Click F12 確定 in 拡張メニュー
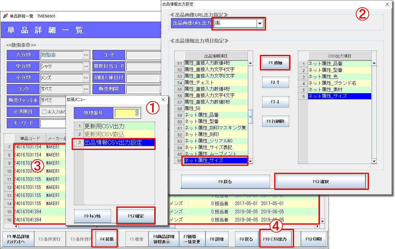 pos(136,216)
